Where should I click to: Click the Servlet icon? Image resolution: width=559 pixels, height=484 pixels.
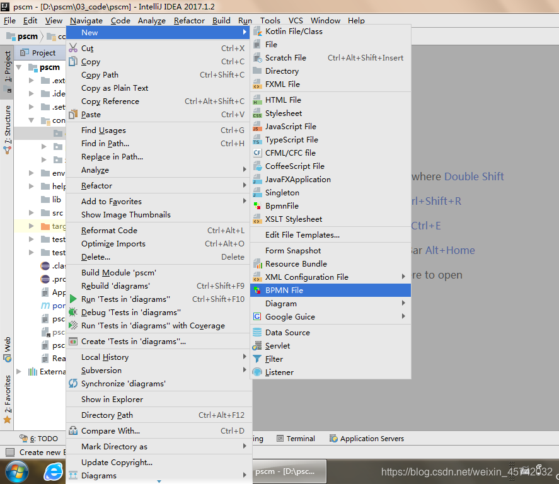(x=257, y=346)
